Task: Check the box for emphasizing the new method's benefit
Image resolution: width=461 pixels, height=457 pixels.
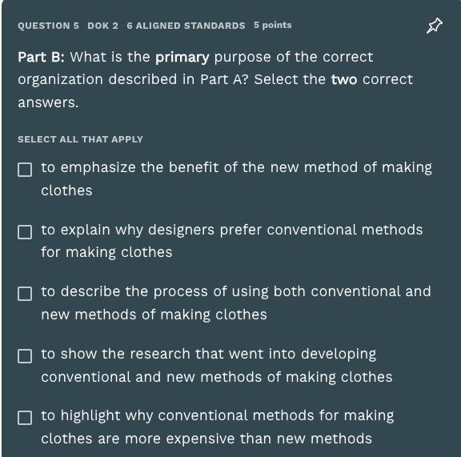Action: pyautogui.click(x=25, y=170)
